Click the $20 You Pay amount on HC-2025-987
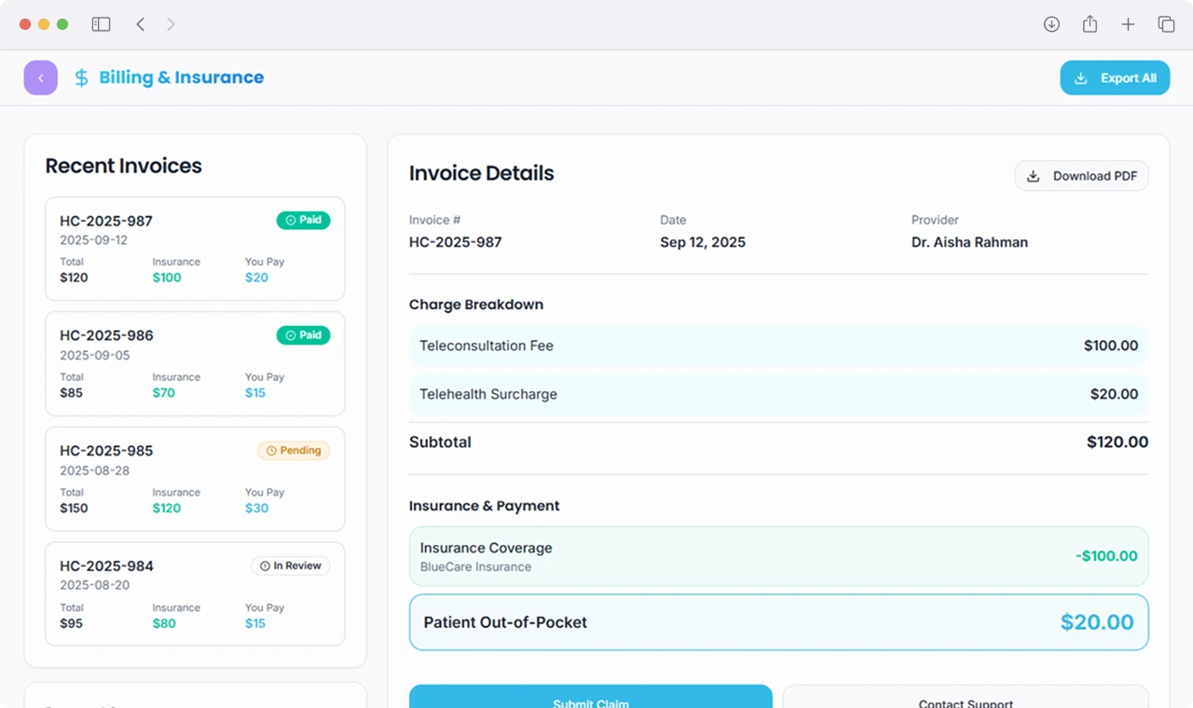The height and width of the screenshot is (708, 1193). coord(256,278)
